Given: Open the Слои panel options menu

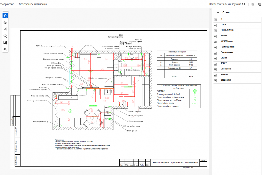Looking at the screenshot, I should tap(259, 13).
